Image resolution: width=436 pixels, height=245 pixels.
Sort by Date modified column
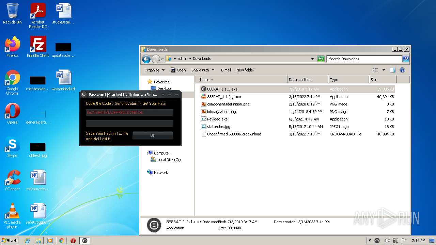click(308, 80)
